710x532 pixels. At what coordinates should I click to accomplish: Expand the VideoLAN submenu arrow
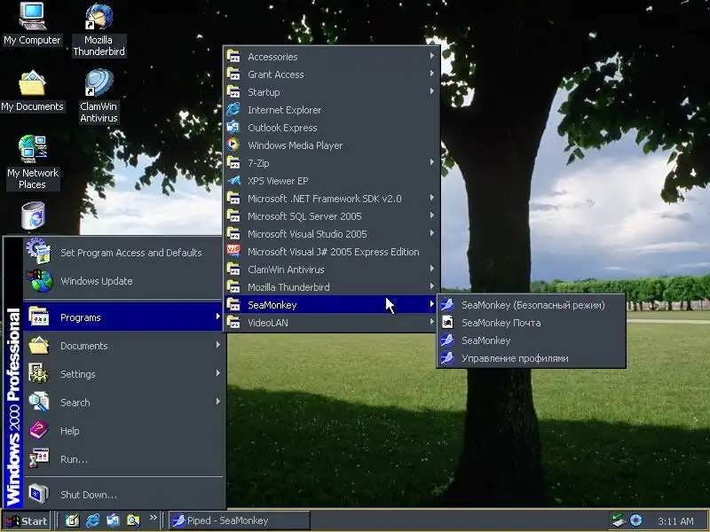(x=432, y=322)
